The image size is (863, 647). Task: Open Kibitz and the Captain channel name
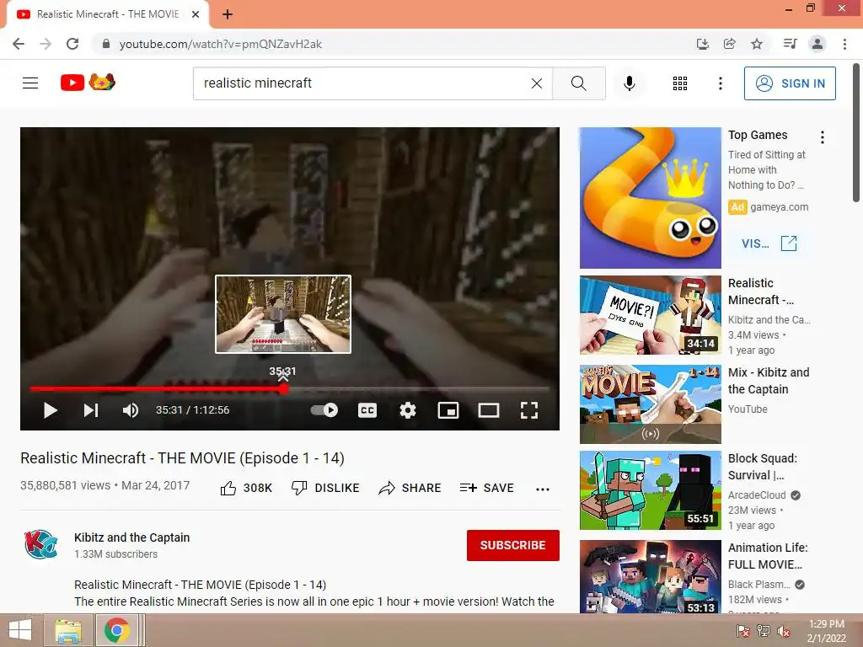(132, 537)
